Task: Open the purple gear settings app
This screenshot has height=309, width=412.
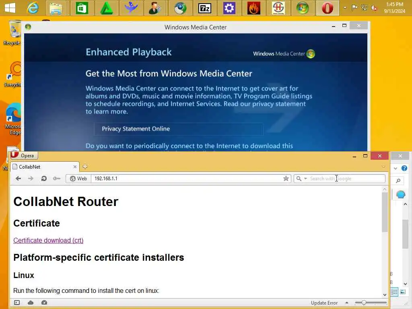Action: (x=229, y=8)
